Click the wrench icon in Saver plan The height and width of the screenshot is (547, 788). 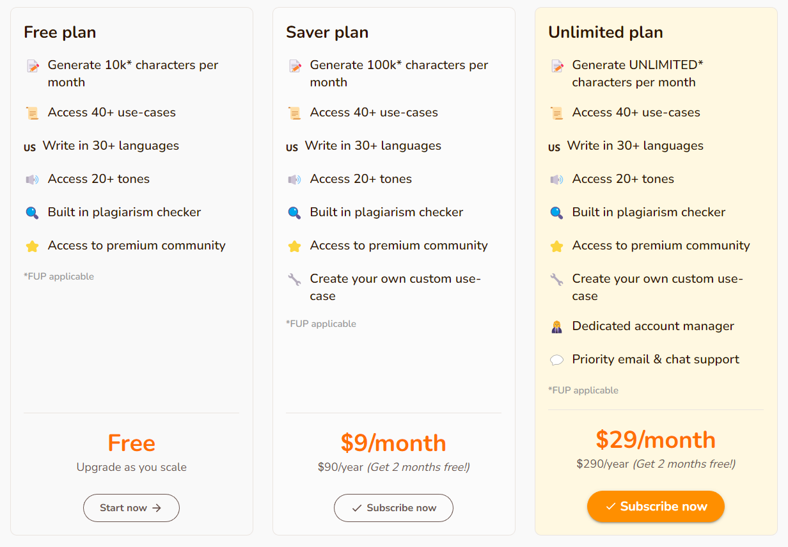tap(294, 280)
